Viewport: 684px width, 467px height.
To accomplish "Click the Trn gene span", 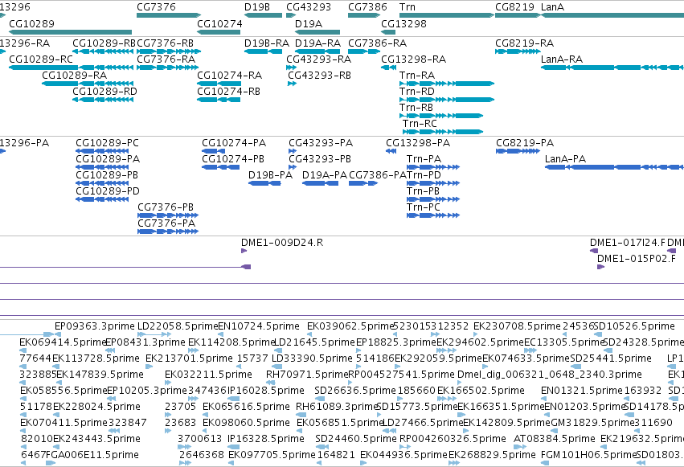I will click(x=447, y=15).
